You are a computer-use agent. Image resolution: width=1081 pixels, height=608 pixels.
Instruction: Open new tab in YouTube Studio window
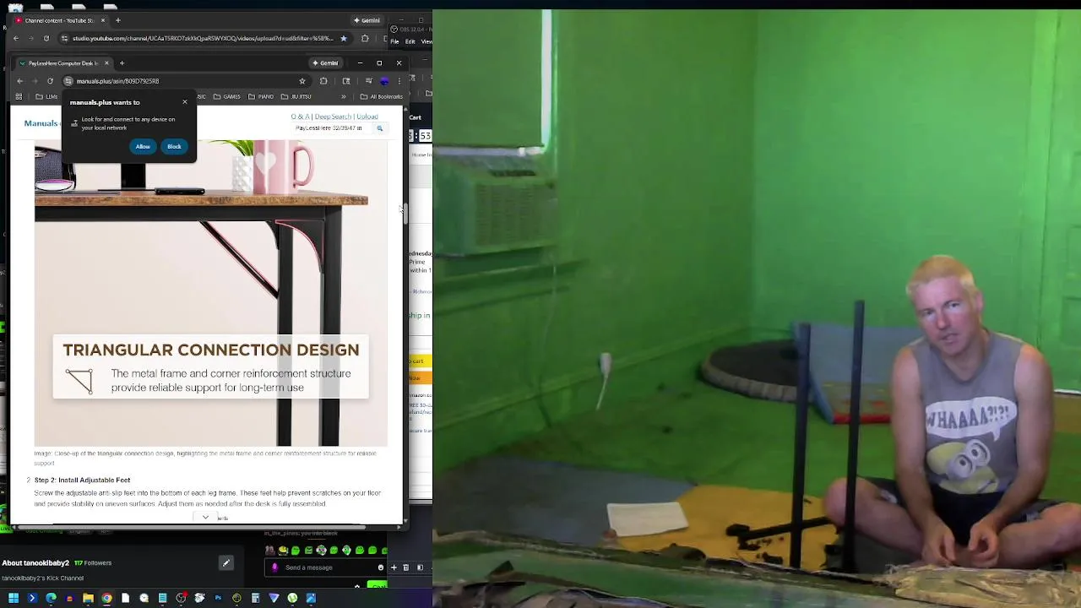tap(118, 20)
